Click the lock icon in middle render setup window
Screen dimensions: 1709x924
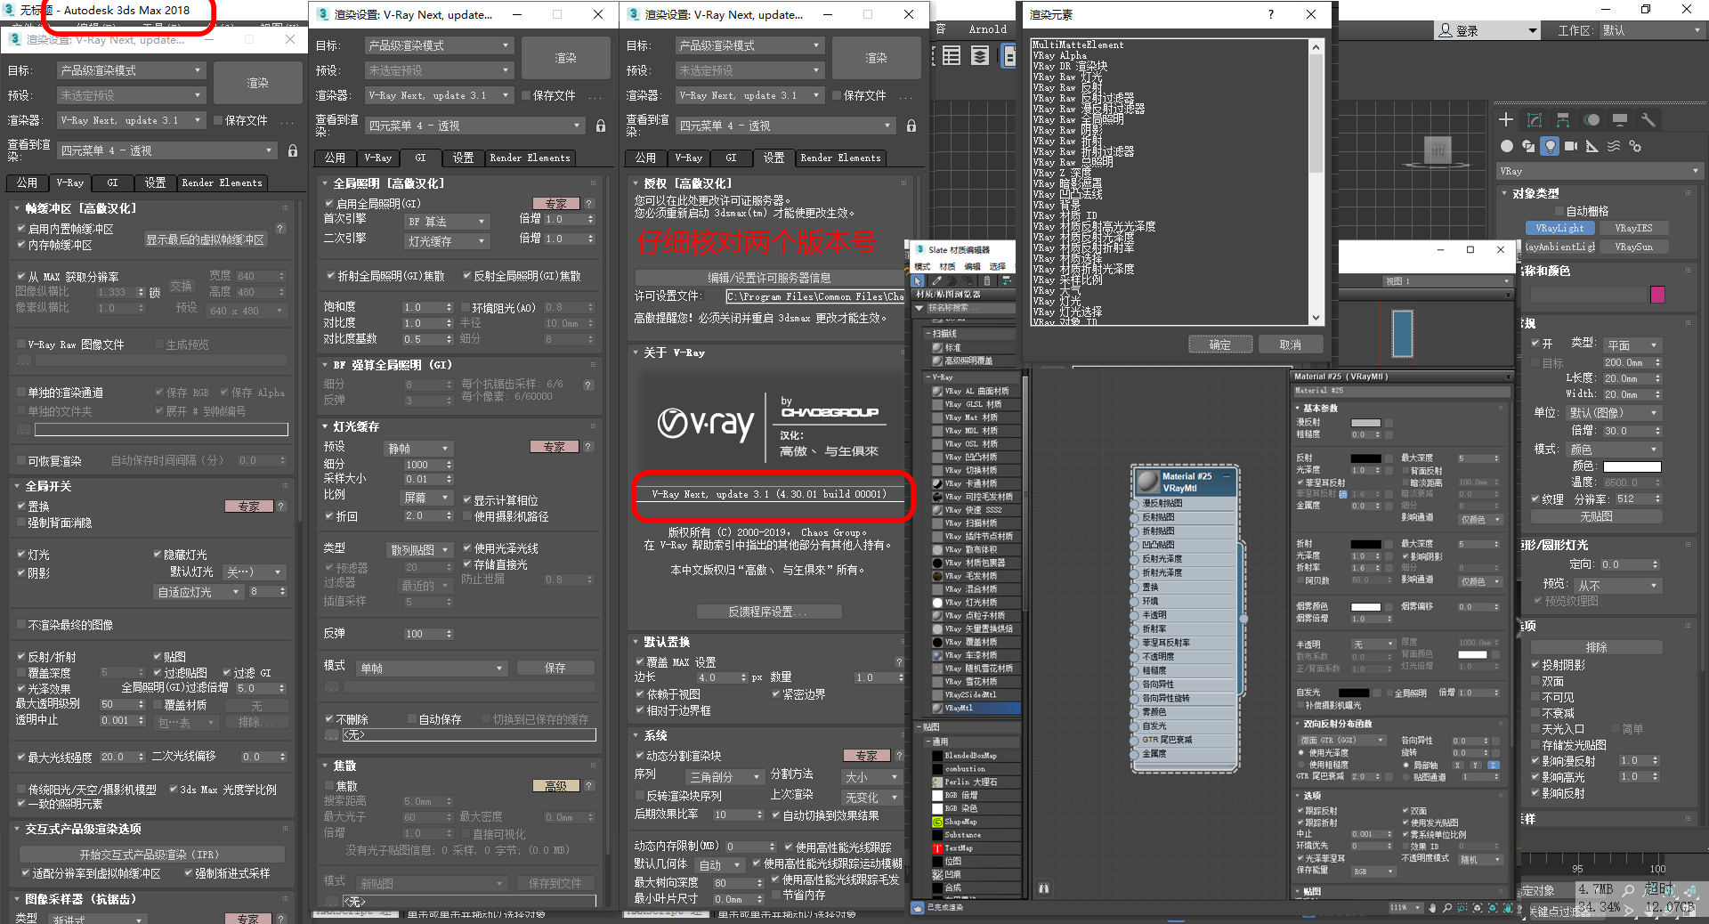pyautogui.click(x=601, y=126)
